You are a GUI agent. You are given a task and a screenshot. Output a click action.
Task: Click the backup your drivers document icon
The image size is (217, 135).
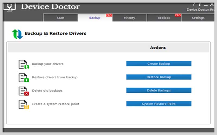coord(24,64)
